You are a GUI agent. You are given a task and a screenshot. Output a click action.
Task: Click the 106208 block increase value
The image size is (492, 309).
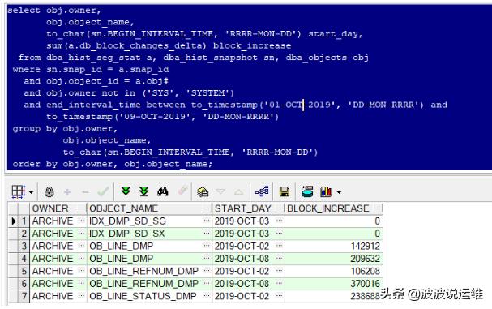coord(366,272)
